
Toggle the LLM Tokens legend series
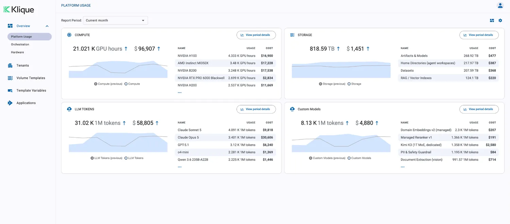134,158
